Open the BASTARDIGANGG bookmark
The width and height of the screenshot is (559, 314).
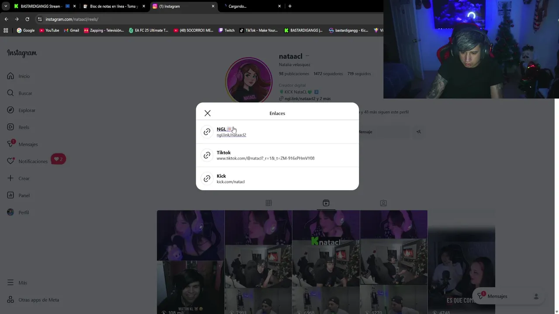303,31
